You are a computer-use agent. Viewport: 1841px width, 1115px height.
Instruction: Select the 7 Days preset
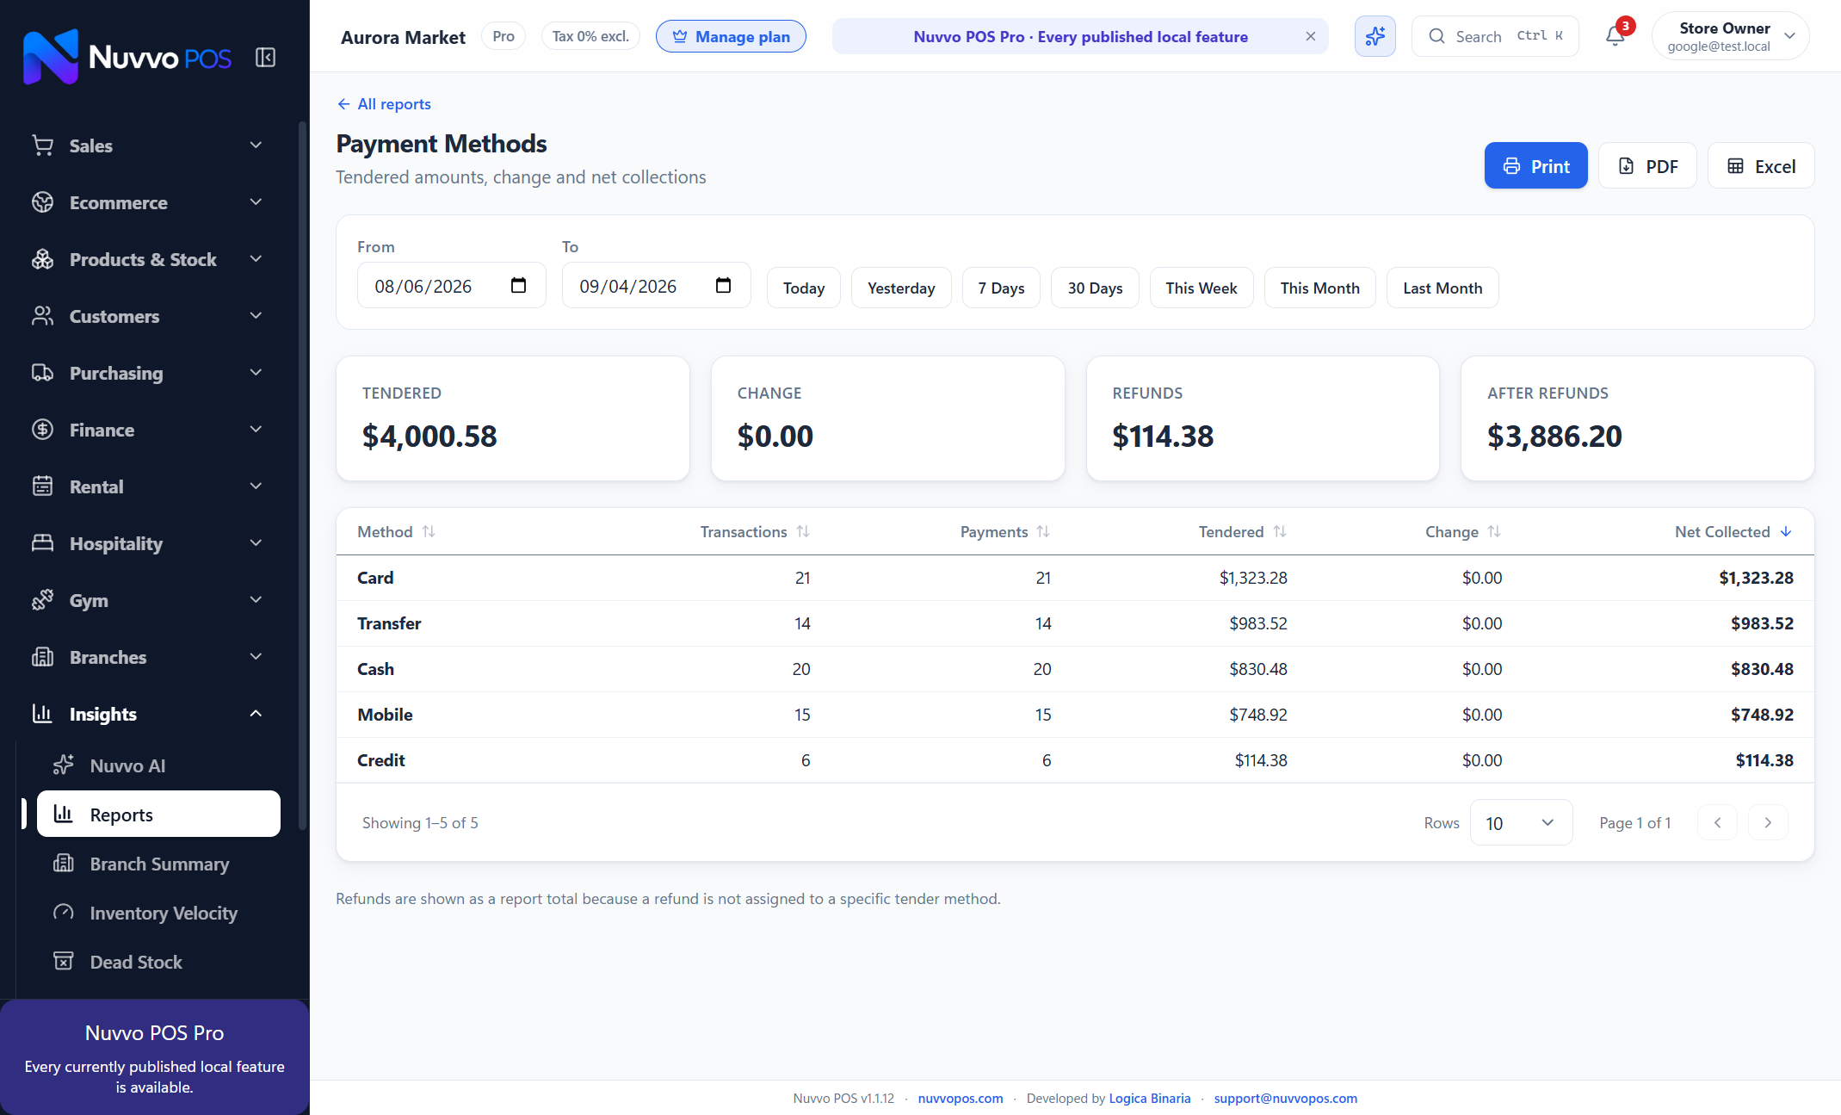pos(1001,288)
